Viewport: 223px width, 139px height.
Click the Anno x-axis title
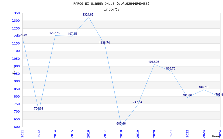point(216,136)
